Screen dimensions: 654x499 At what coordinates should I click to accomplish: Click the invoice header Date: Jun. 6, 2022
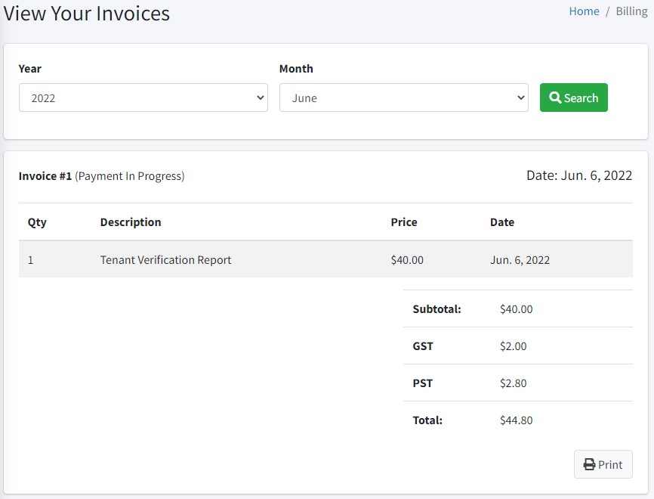click(x=579, y=175)
